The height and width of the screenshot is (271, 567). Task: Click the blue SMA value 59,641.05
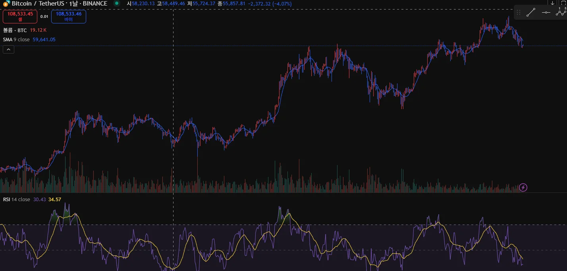point(44,40)
